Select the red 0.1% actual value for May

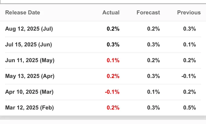113,60
